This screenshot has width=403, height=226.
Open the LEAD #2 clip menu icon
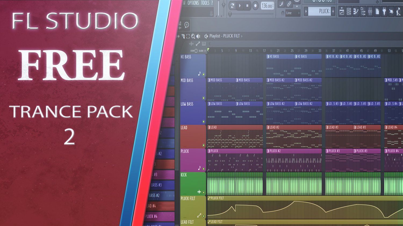click(268, 127)
